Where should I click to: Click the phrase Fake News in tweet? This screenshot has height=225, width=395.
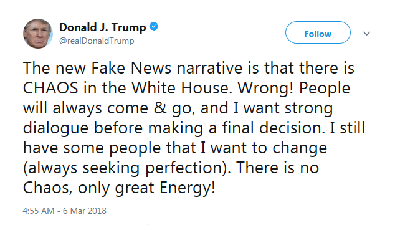(131, 69)
